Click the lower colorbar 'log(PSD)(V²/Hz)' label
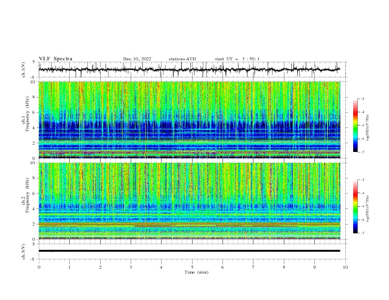Image resolution: width=389 pixels, height=300 pixels. coord(368,209)
